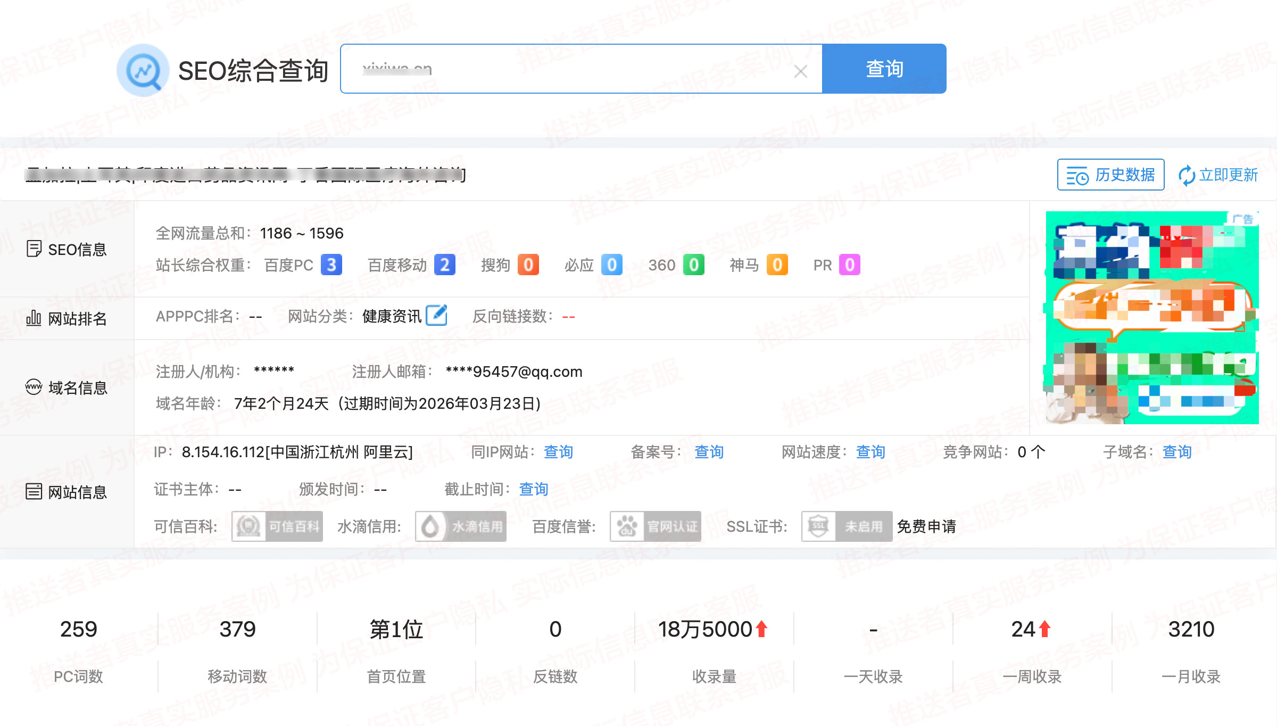Open the advertisement banner image
The width and height of the screenshot is (1277, 726).
click(1152, 318)
